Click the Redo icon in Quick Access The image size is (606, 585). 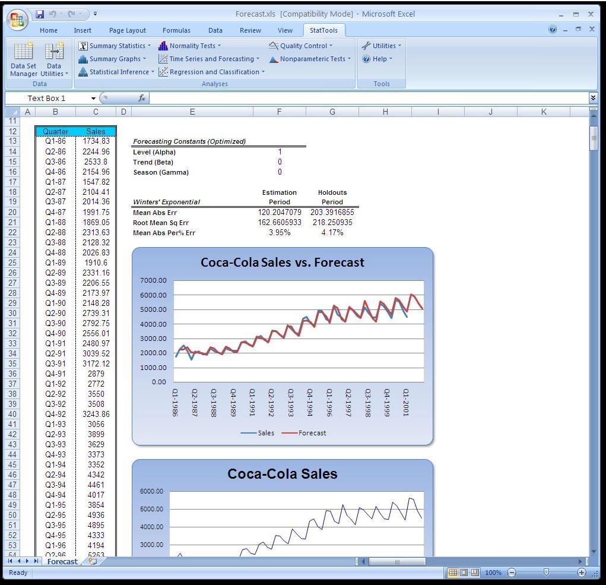72,14
